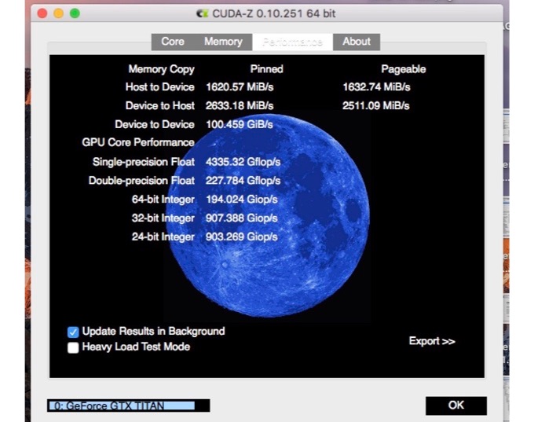The image size is (534, 422).
Task: Switch to the Core tab
Action: pos(173,42)
